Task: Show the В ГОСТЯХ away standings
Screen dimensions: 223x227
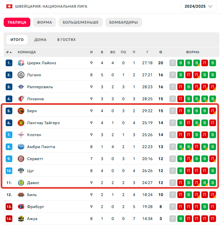Action: tap(66, 40)
